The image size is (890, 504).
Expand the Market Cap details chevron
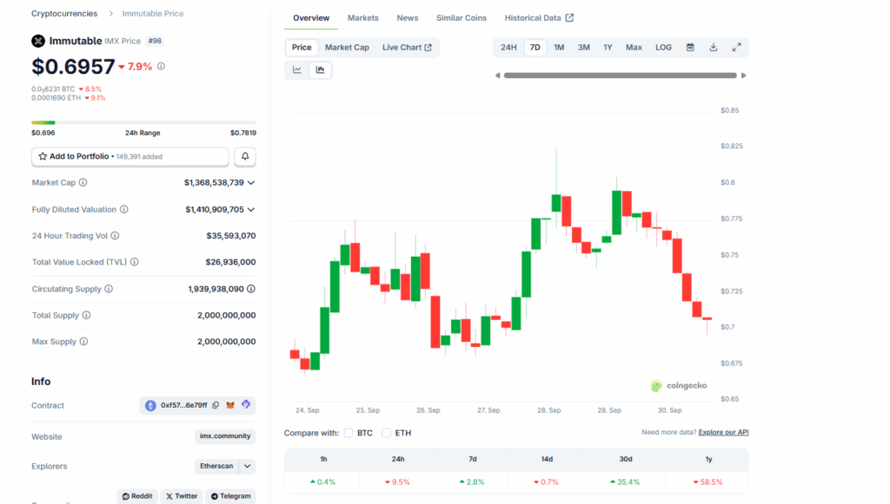click(251, 182)
